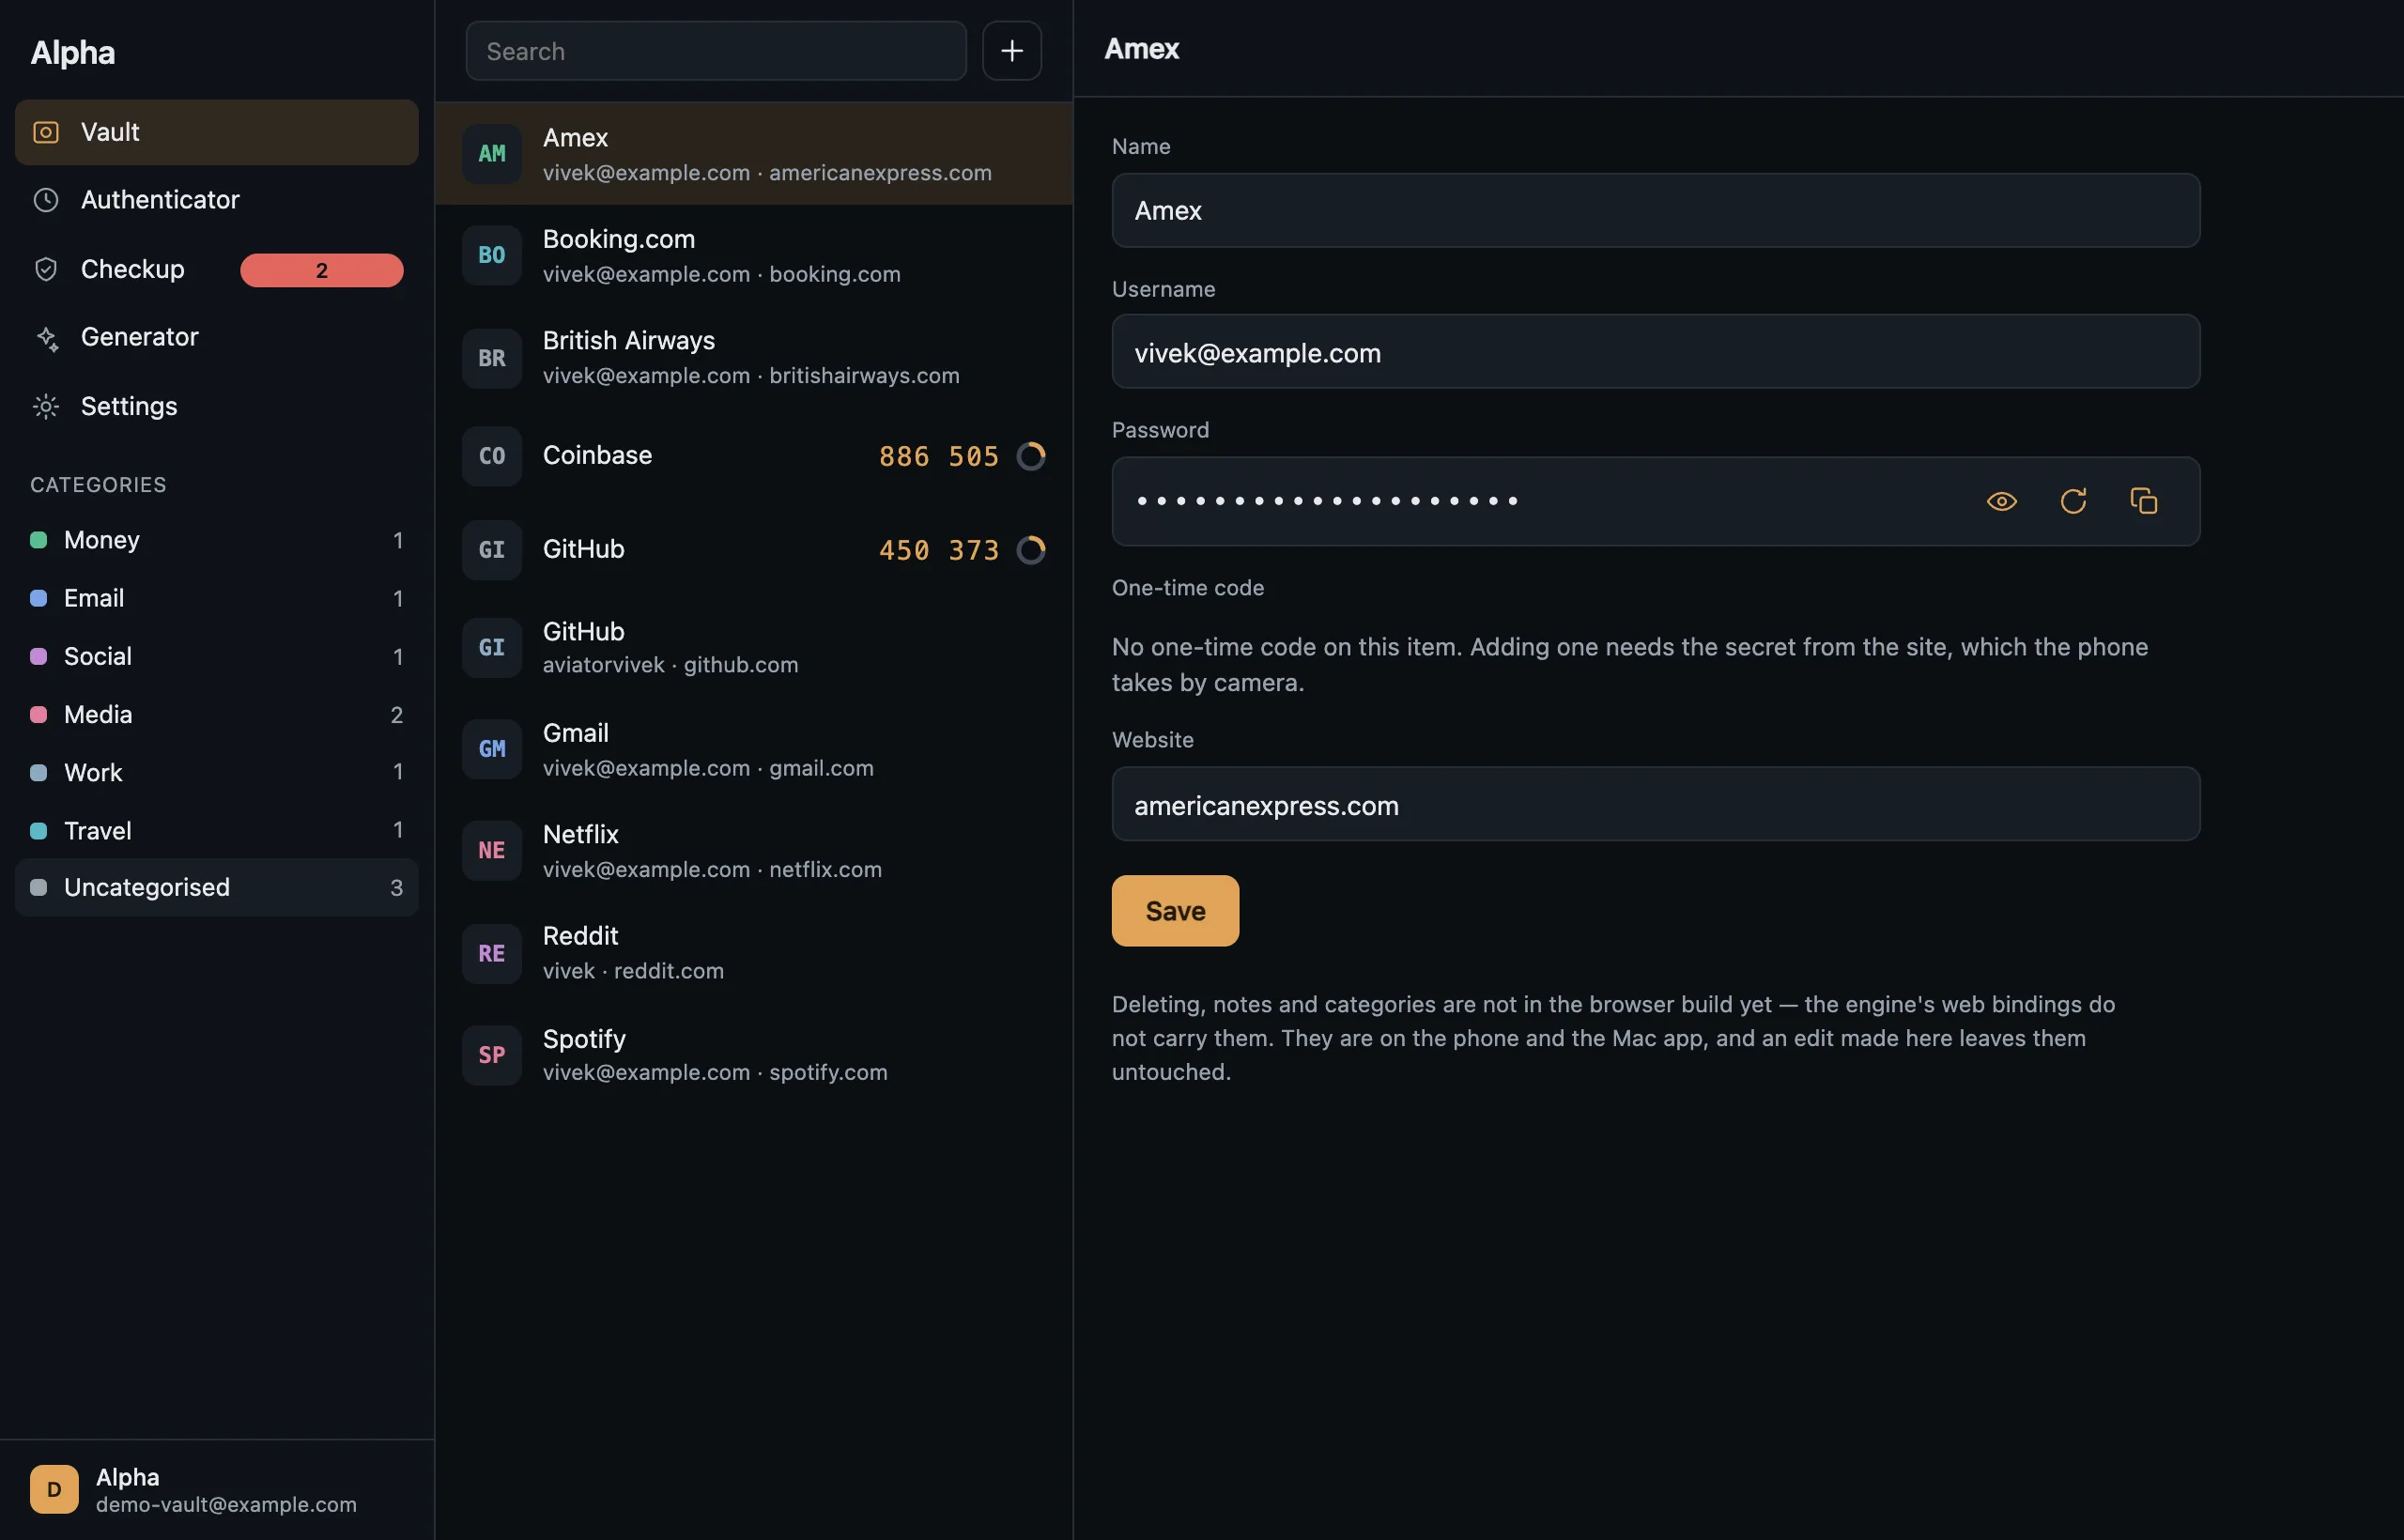The width and height of the screenshot is (2404, 1540).
Task: Click the GI badge beside code 450 373
Action: pos(492,550)
